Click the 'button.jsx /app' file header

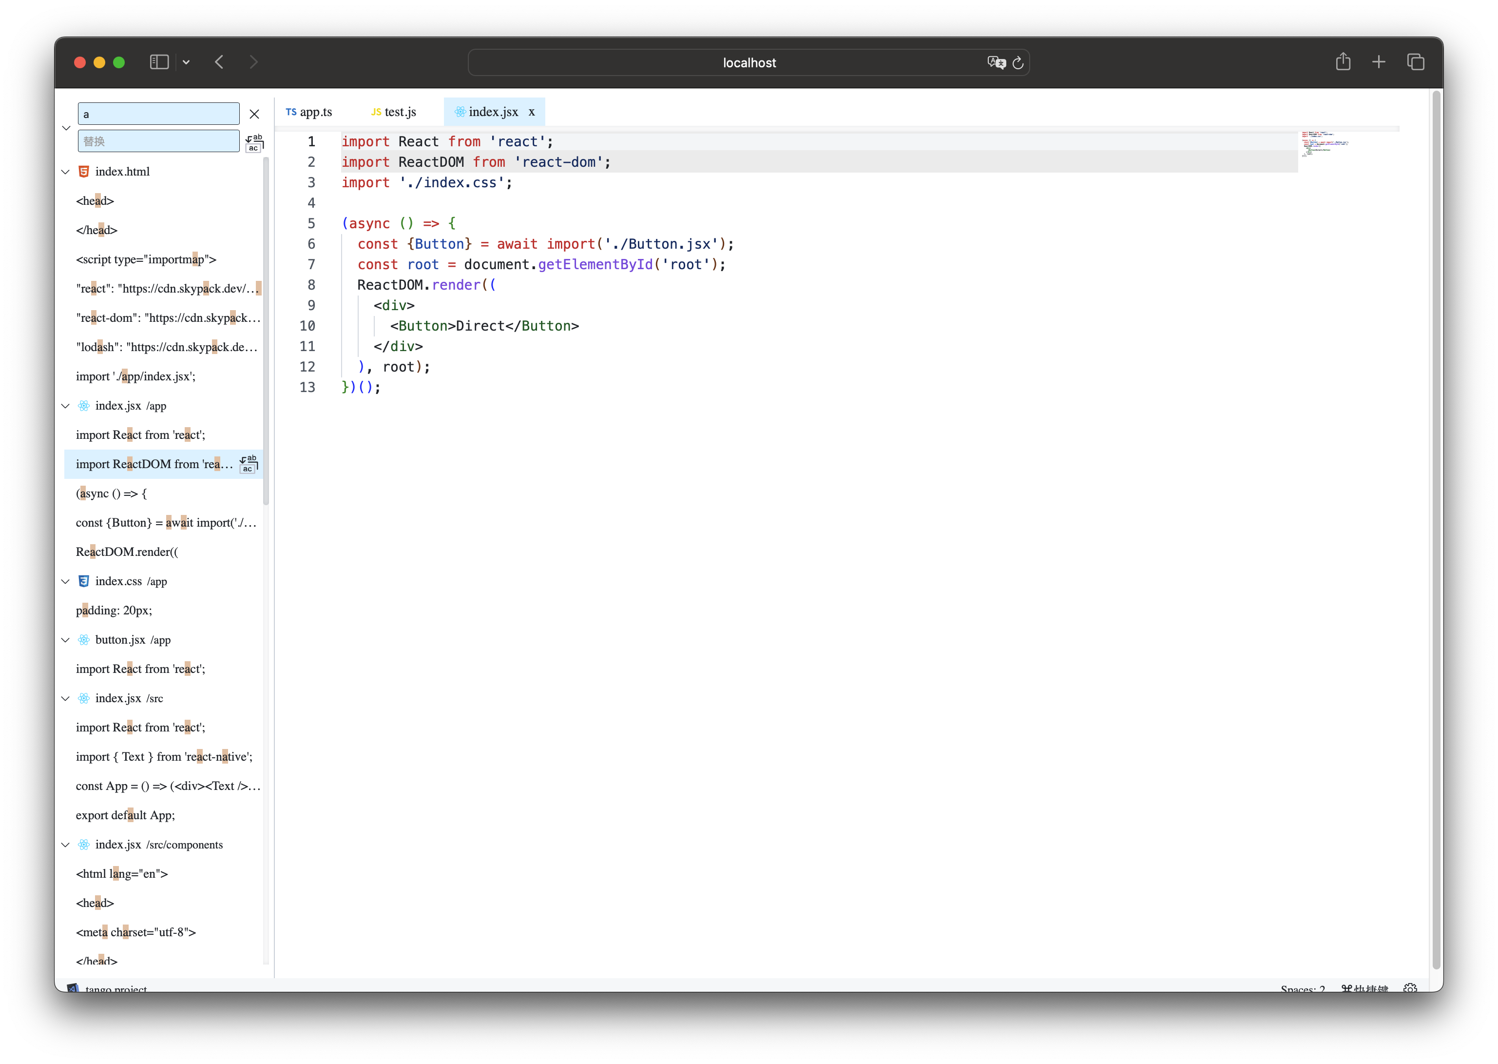coord(163,640)
